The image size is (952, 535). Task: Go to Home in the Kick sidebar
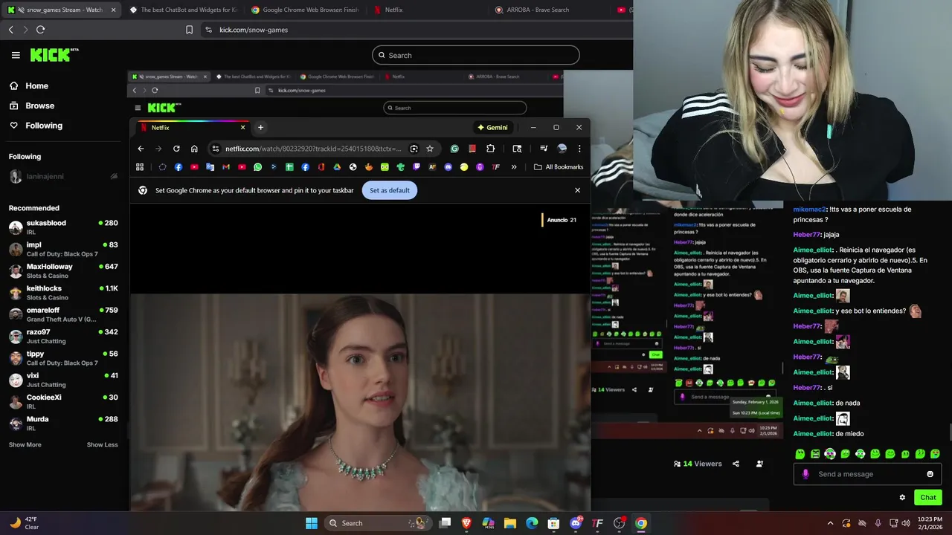pos(30,86)
